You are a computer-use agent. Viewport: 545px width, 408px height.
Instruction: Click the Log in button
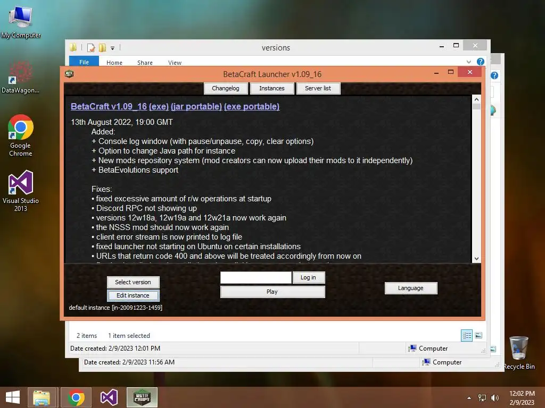coord(308,277)
